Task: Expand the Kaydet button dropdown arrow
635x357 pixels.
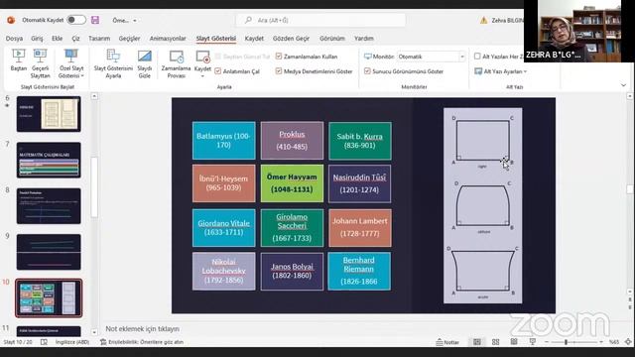Action: pyautogui.click(x=202, y=75)
